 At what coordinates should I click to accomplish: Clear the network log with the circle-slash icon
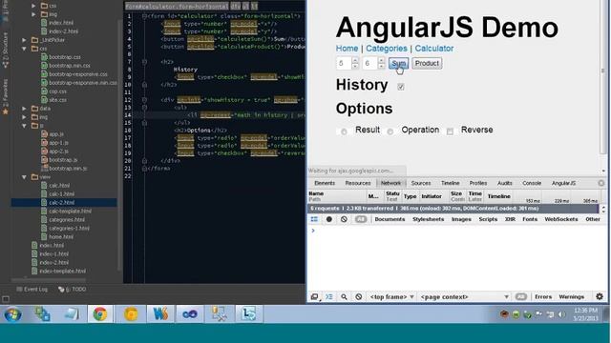[x=344, y=219]
